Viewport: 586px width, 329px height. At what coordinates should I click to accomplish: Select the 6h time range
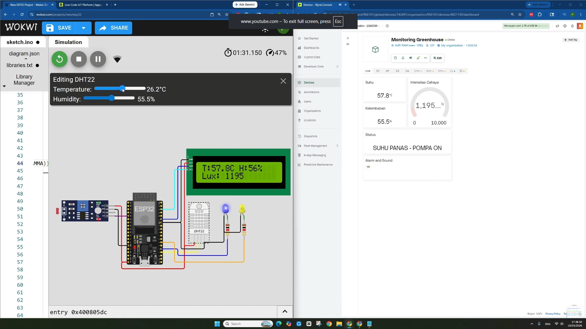point(387,71)
